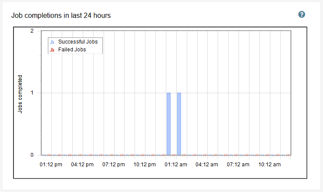The height and width of the screenshot is (192, 323).
Task: Click the help question mark icon
Action: (302, 14)
